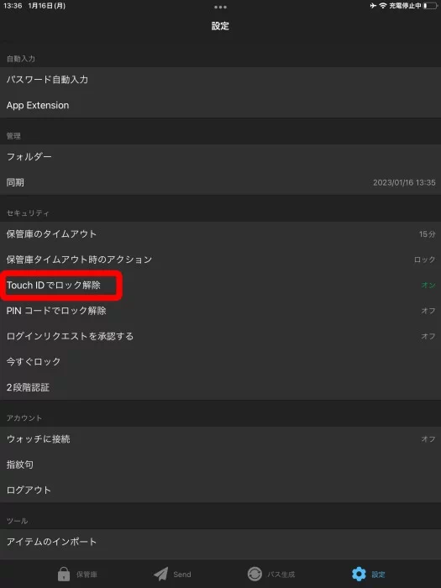Image resolution: width=441 pixels, height=588 pixels.
Task: Select the 設定 gear icon
Action: (359, 574)
